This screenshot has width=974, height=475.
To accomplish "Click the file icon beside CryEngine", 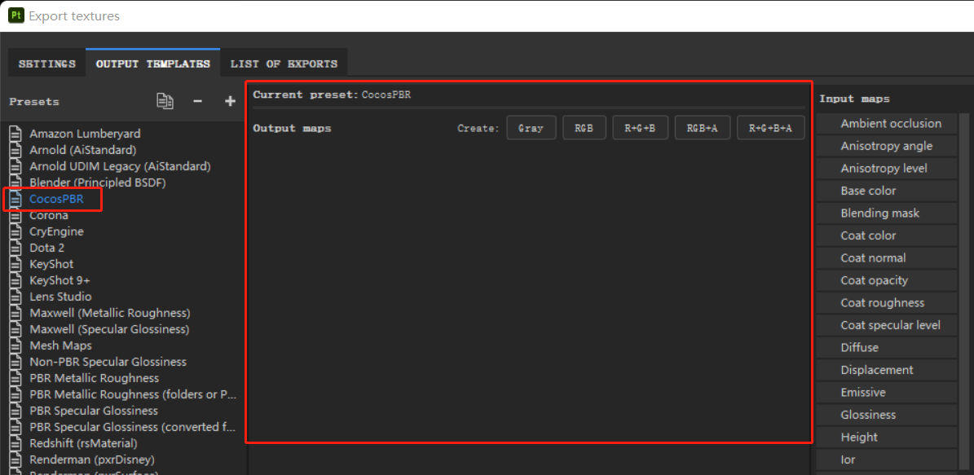I will (x=15, y=231).
